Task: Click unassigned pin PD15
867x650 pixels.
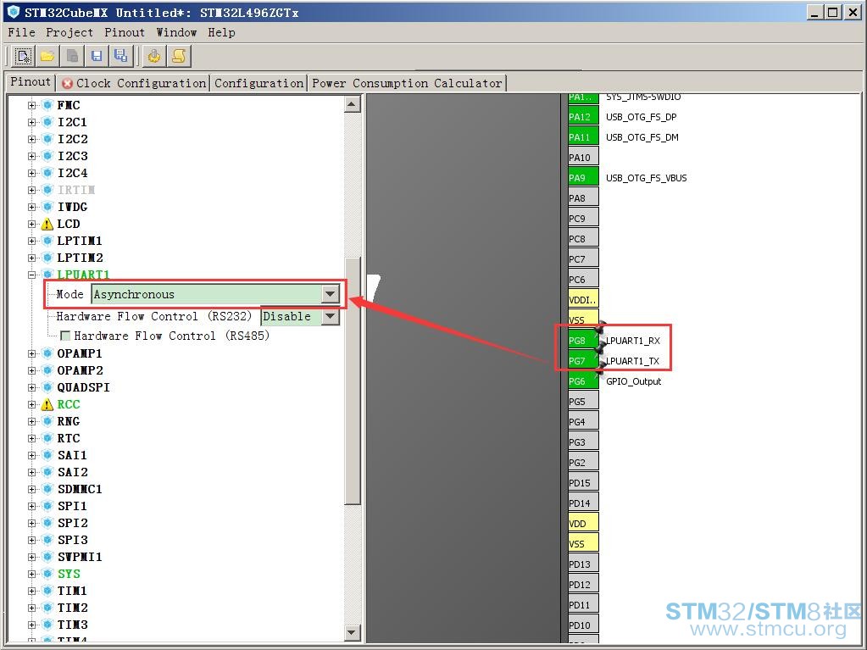Action: 583,482
